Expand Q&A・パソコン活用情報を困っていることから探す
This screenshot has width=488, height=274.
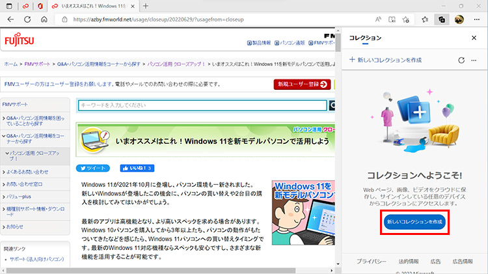click(x=36, y=122)
